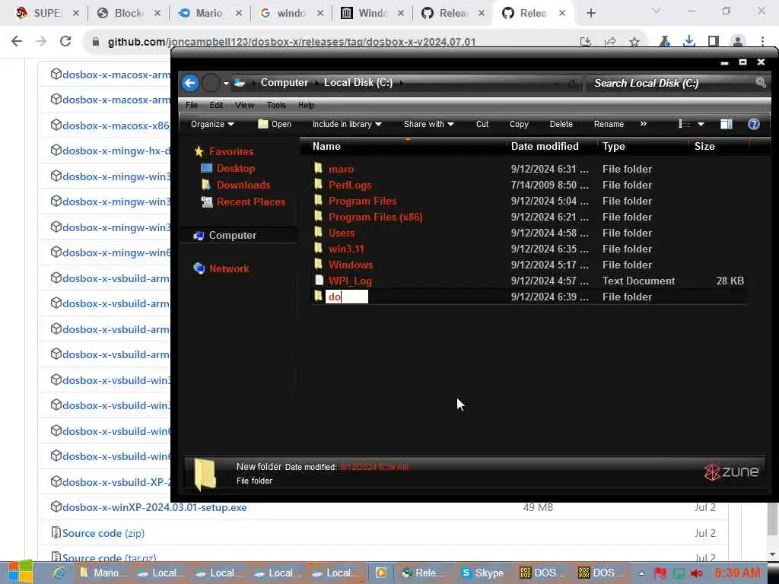Select the Favorites star in sidebar
Screen dimensions: 779x584
tap(199, 151)
